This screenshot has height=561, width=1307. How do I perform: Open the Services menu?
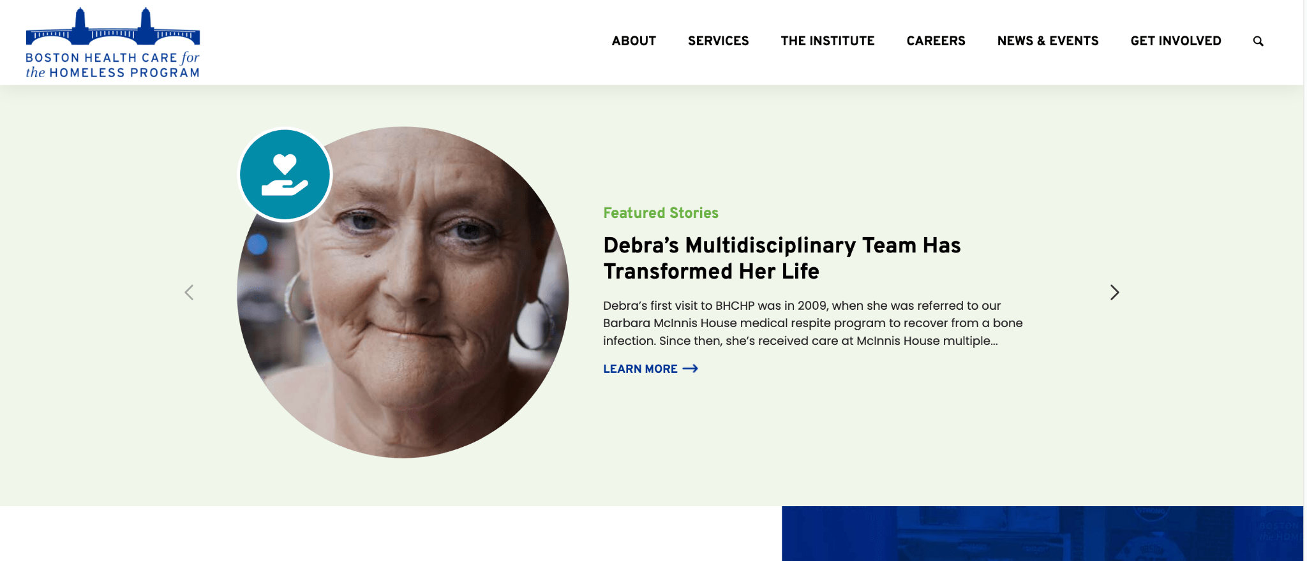[x=718, y=41]
